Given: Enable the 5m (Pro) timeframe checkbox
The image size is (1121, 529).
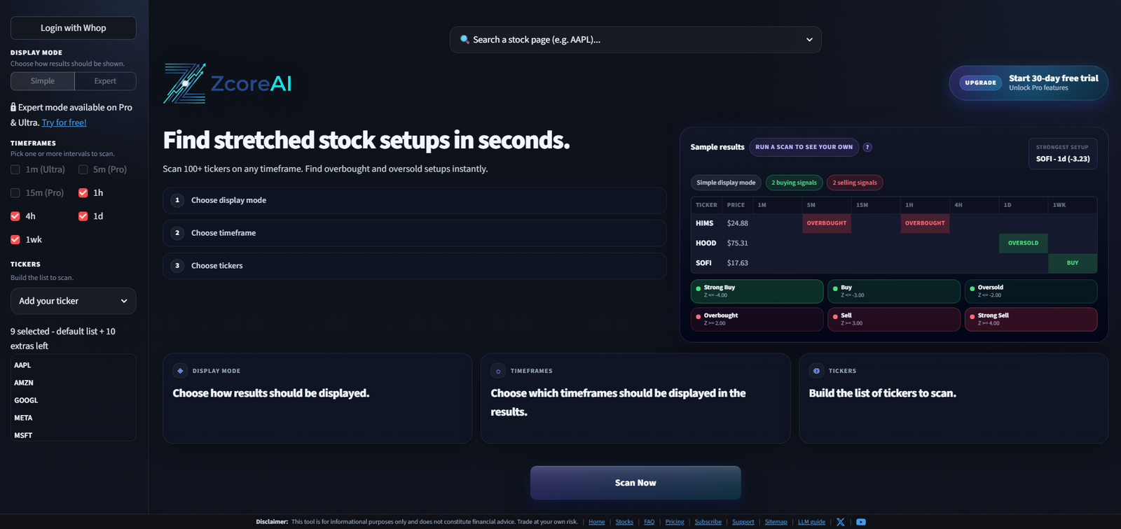Looking at the screenshot, I should click(83, 169).
